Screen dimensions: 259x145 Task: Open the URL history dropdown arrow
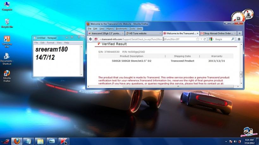pos(201,39)
